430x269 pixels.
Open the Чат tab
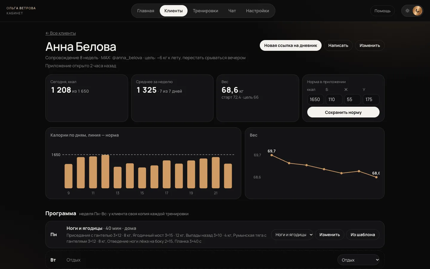(x=232, y=11)
